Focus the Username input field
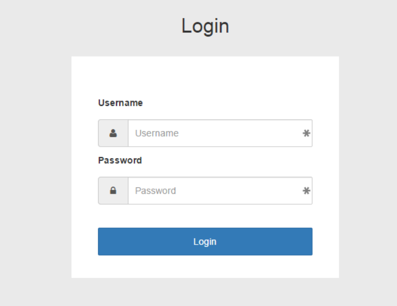The image size is (397, 306). point(220,133)
